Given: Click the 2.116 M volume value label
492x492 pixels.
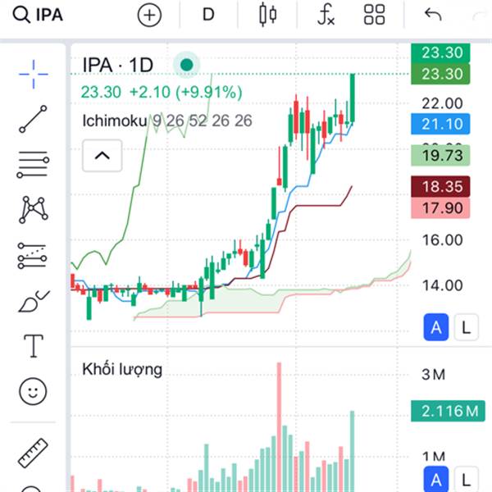Looking at the screenshot, I should pos(448,411).
